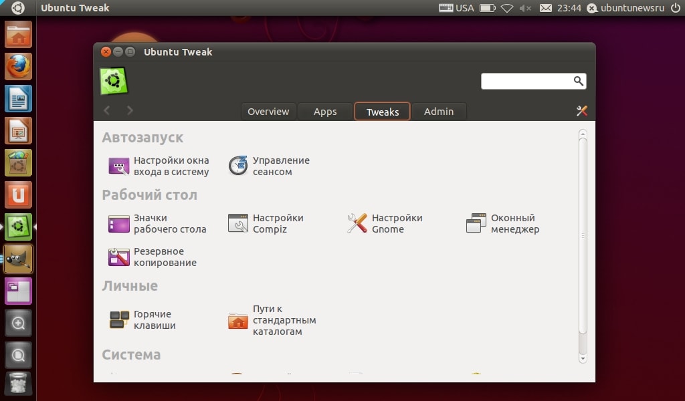This screenshot has width=685, height=401.
Task: Switch to the Admin tab
Action: coord(439,111)
